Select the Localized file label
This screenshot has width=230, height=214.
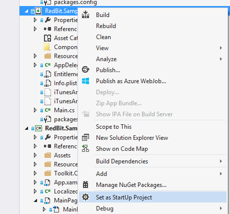tap(66, 191)
